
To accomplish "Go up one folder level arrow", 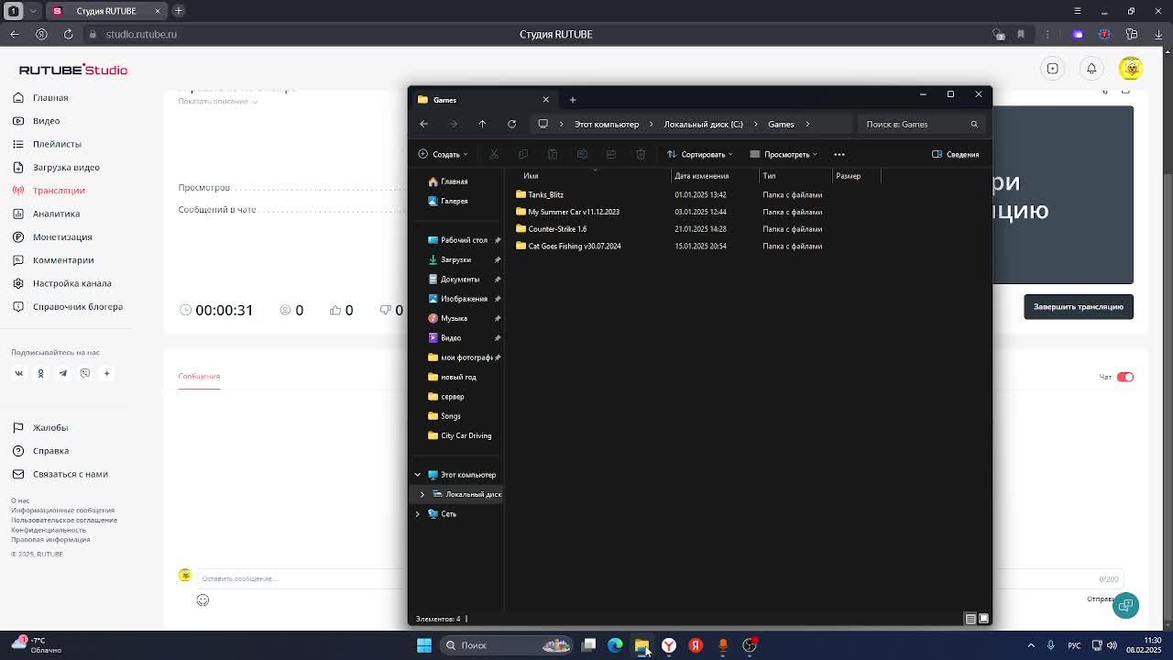I will [x=482, y=124].
